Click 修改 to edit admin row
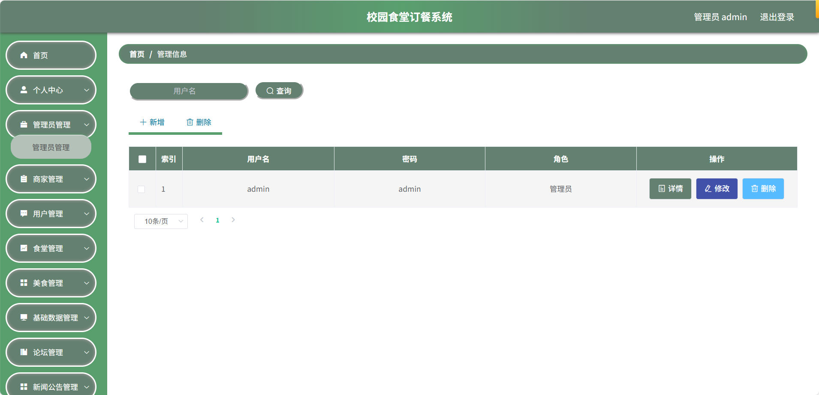 tap(717, 189)
